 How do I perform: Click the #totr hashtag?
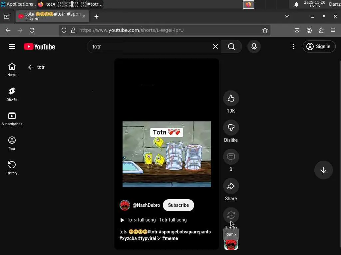[x=153, y=232]
